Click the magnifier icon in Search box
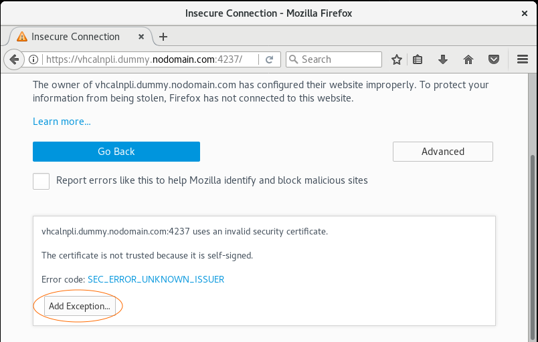The image size is (538, 342). [x=293, y=59]
